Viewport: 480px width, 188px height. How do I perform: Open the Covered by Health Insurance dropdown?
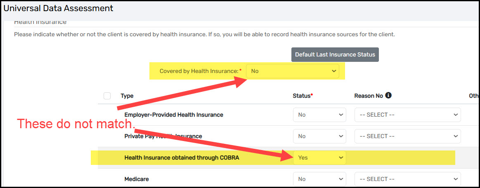[x=293, y=71]
